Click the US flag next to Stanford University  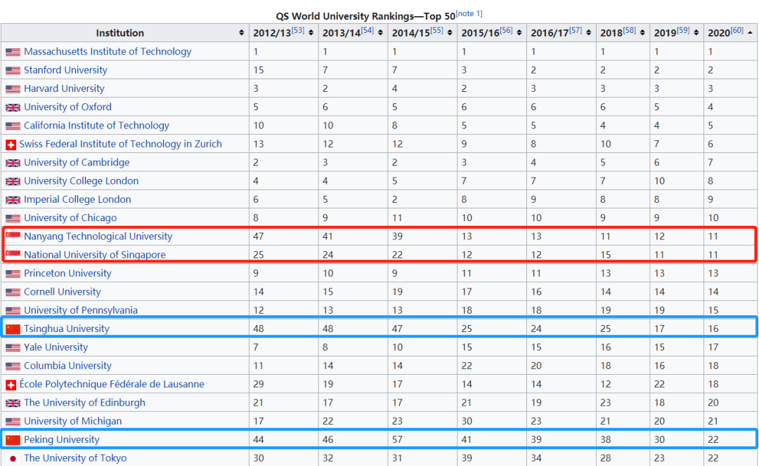pos(13,71)
